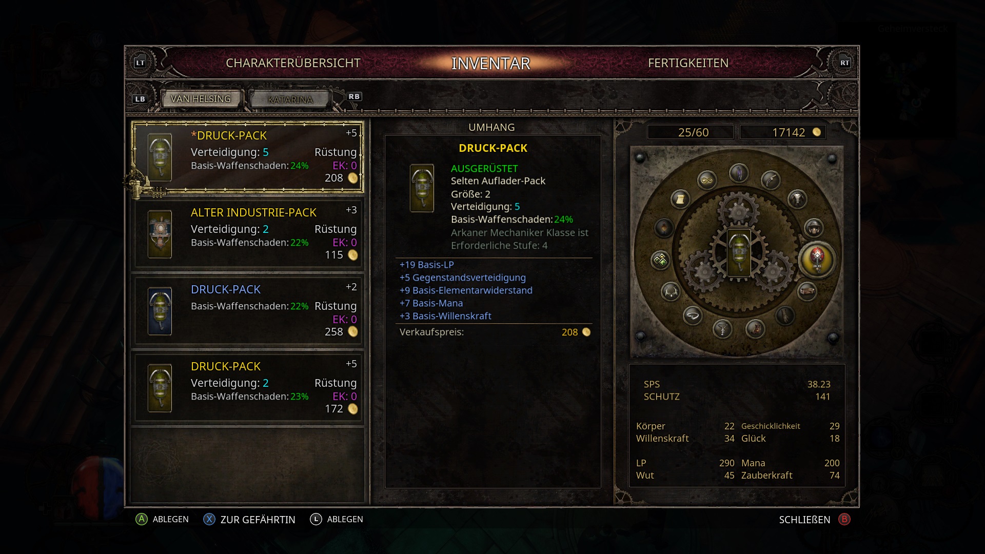The height and width of the screenshot is (554, 985).
Task: Click the equipped Druck-Pack thumbnail in details
Action: point(422,188)
